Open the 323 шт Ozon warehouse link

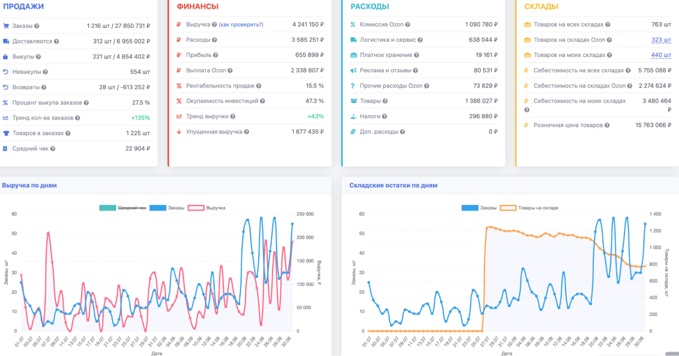click(x=661, y=40)
